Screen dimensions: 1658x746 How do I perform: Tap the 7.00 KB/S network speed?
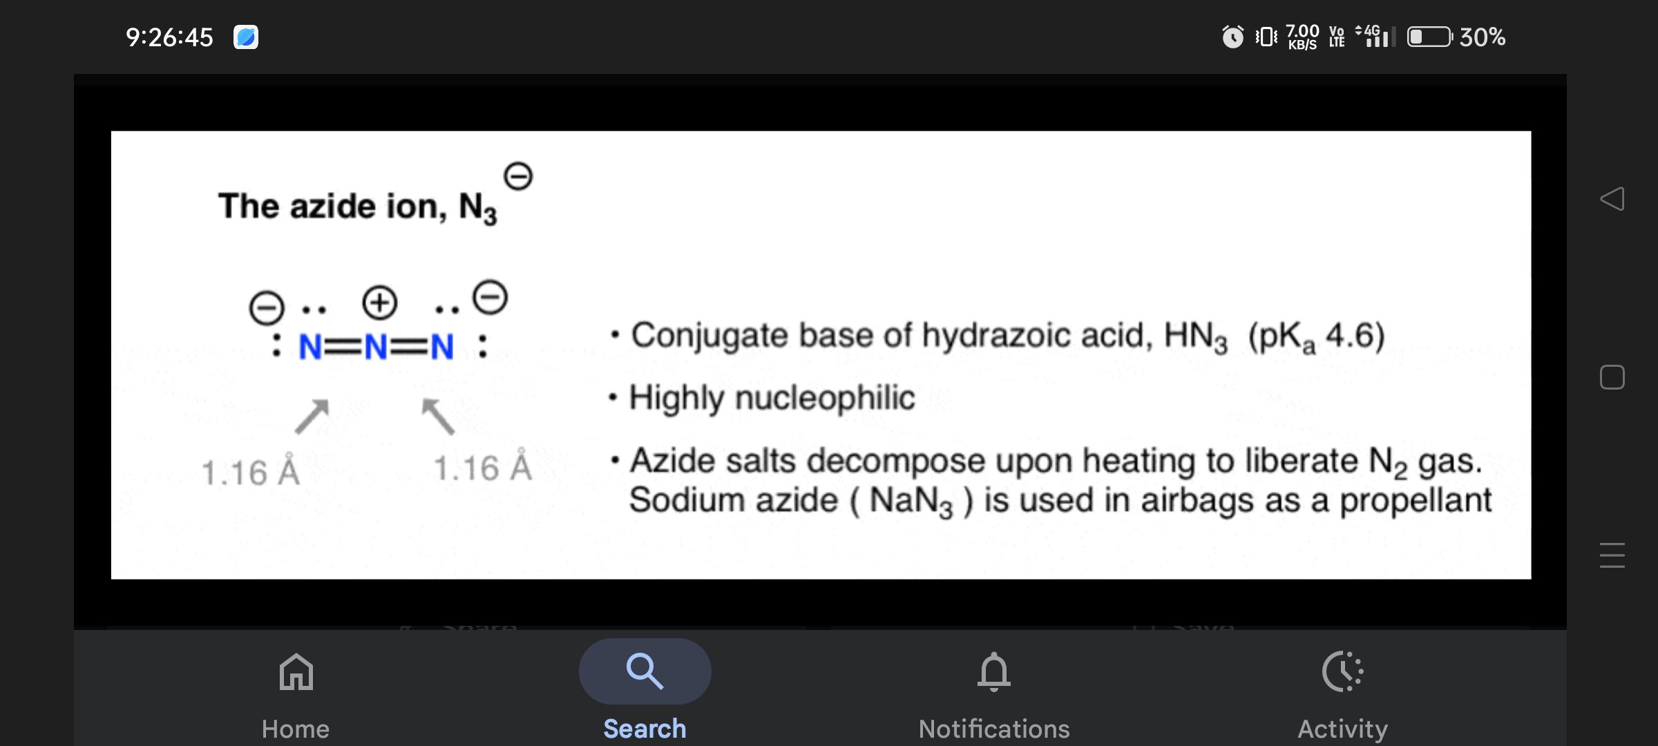tap(1302, 37)
